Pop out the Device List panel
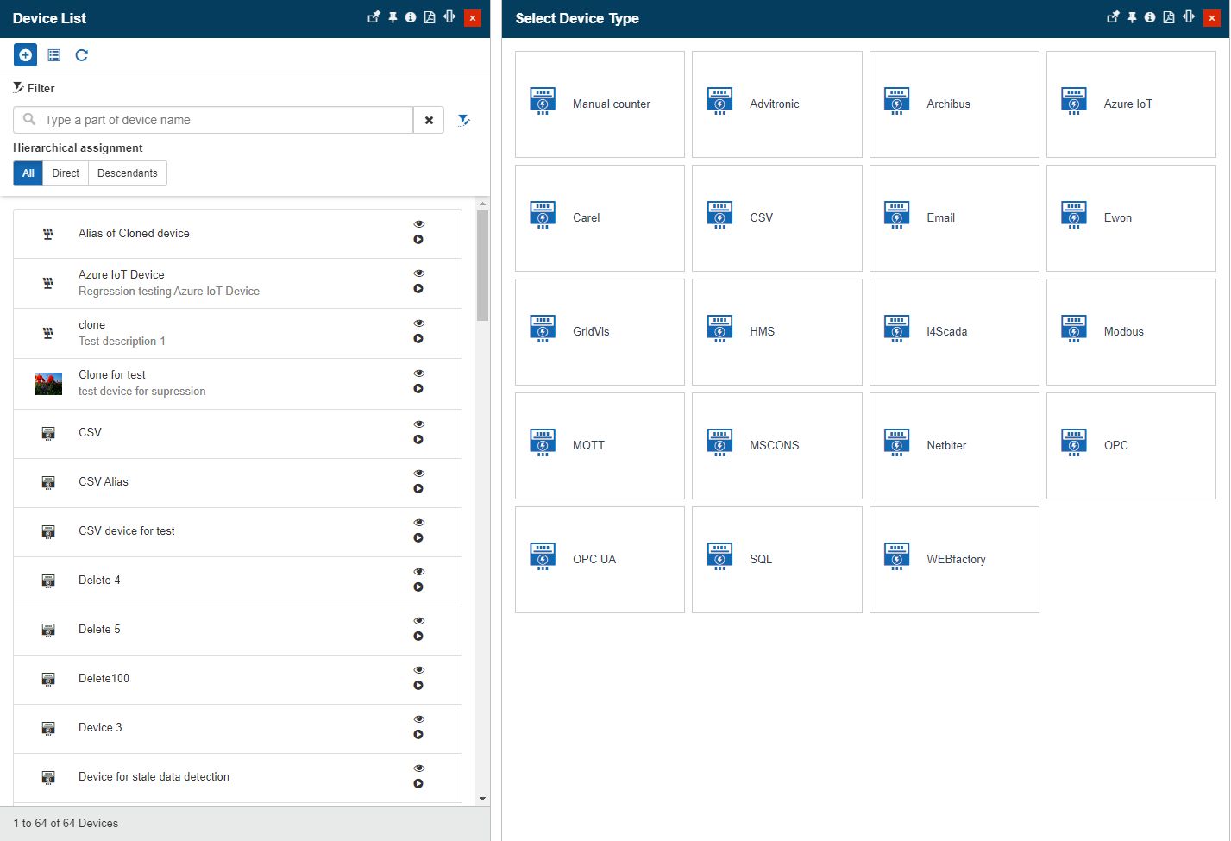The width and height of the screenshot is (1231, 841). pos(374,17)
